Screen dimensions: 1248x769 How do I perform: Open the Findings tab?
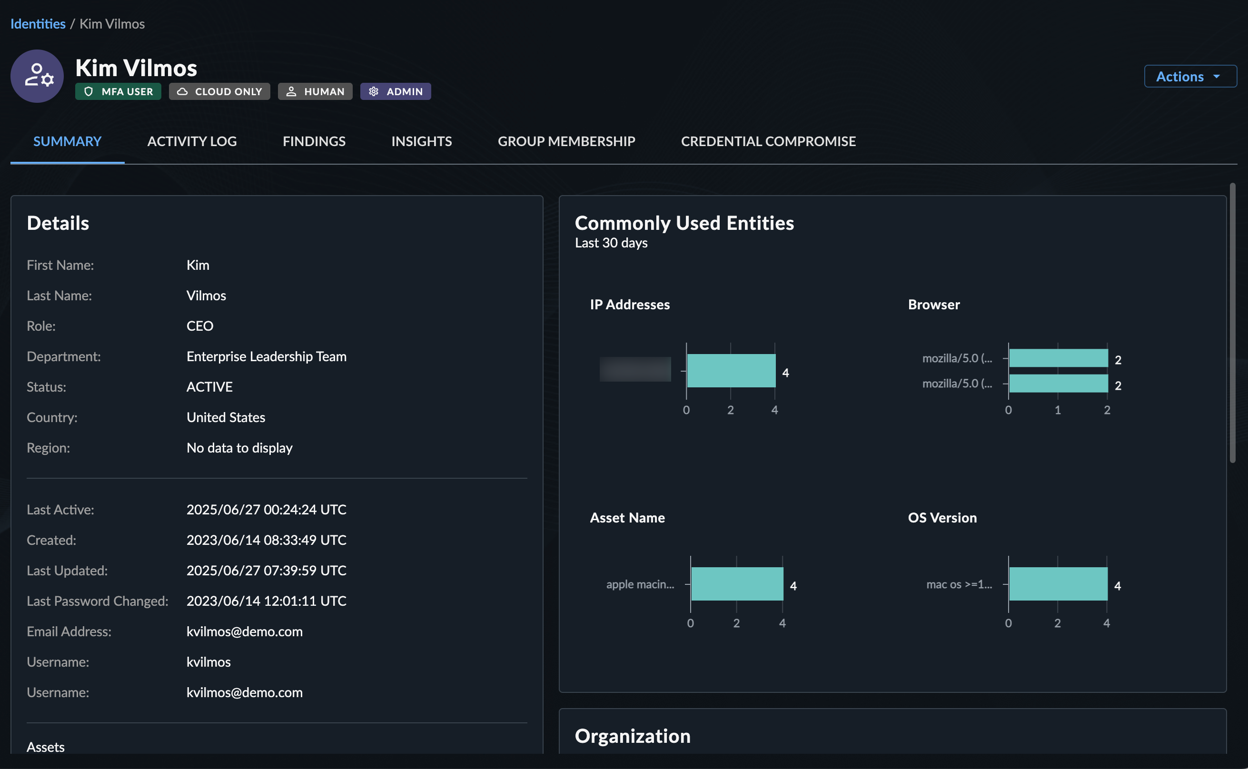[x=314, y=141]
